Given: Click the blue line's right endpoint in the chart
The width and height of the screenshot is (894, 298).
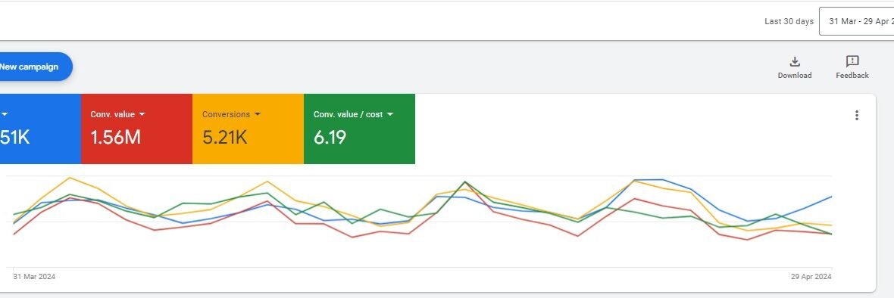Looking at the screenshot, I should (x=832, y=197).
